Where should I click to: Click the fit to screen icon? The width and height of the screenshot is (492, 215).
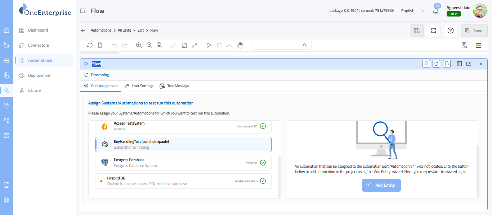tap(184, 45)
